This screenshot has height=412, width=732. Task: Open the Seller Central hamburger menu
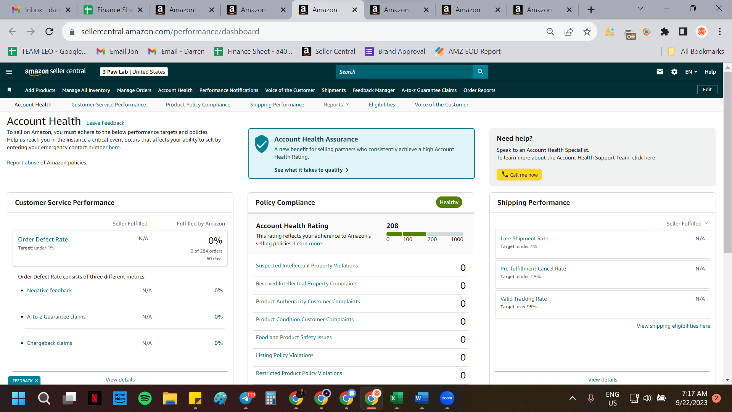(9, 72)
